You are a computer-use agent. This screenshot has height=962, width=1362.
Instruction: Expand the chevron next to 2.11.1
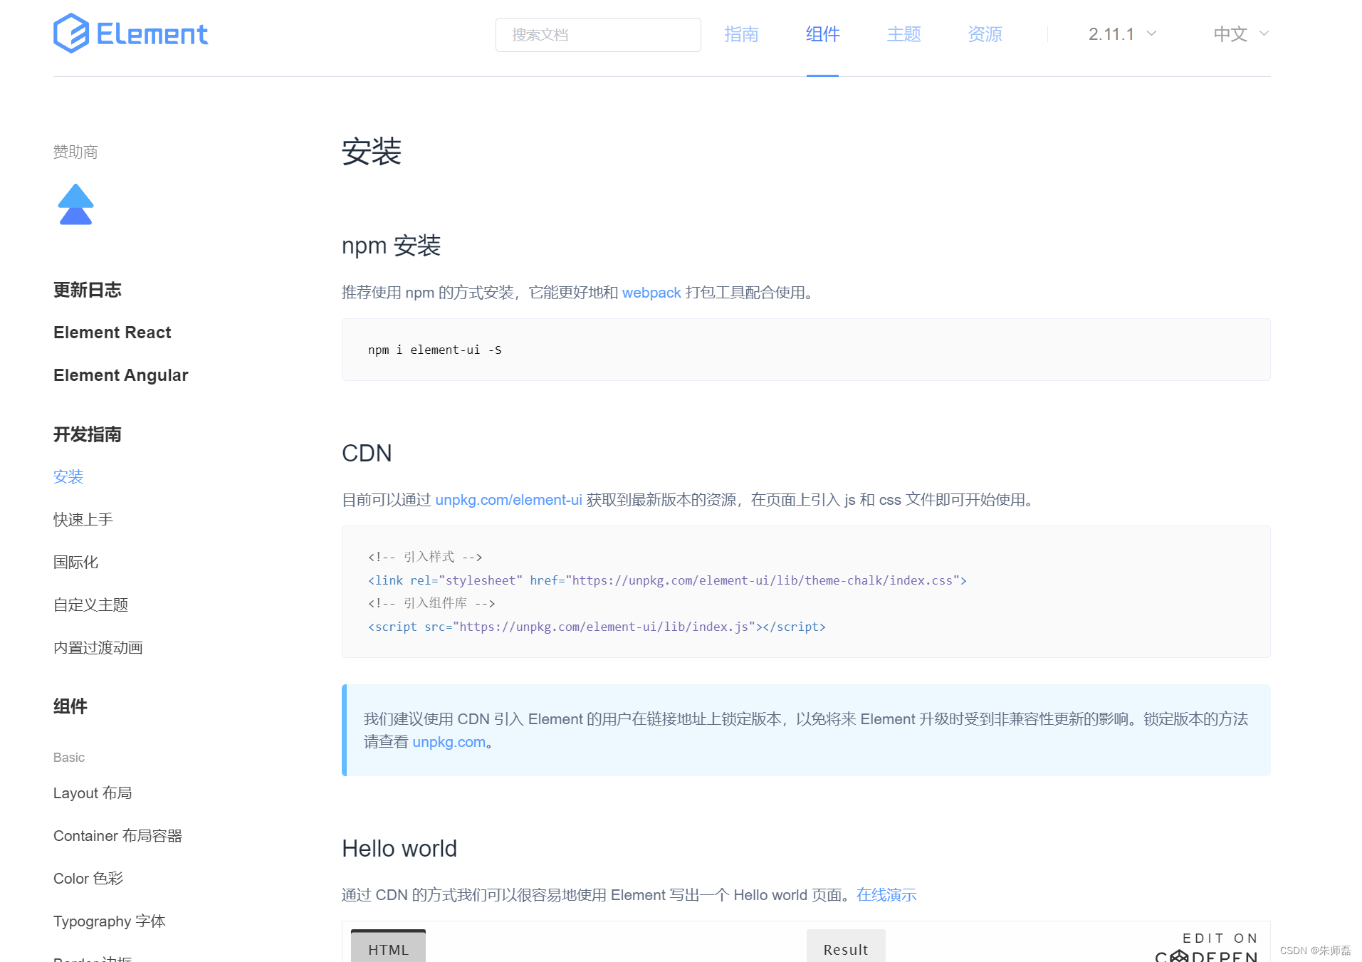click(1151, 33)
